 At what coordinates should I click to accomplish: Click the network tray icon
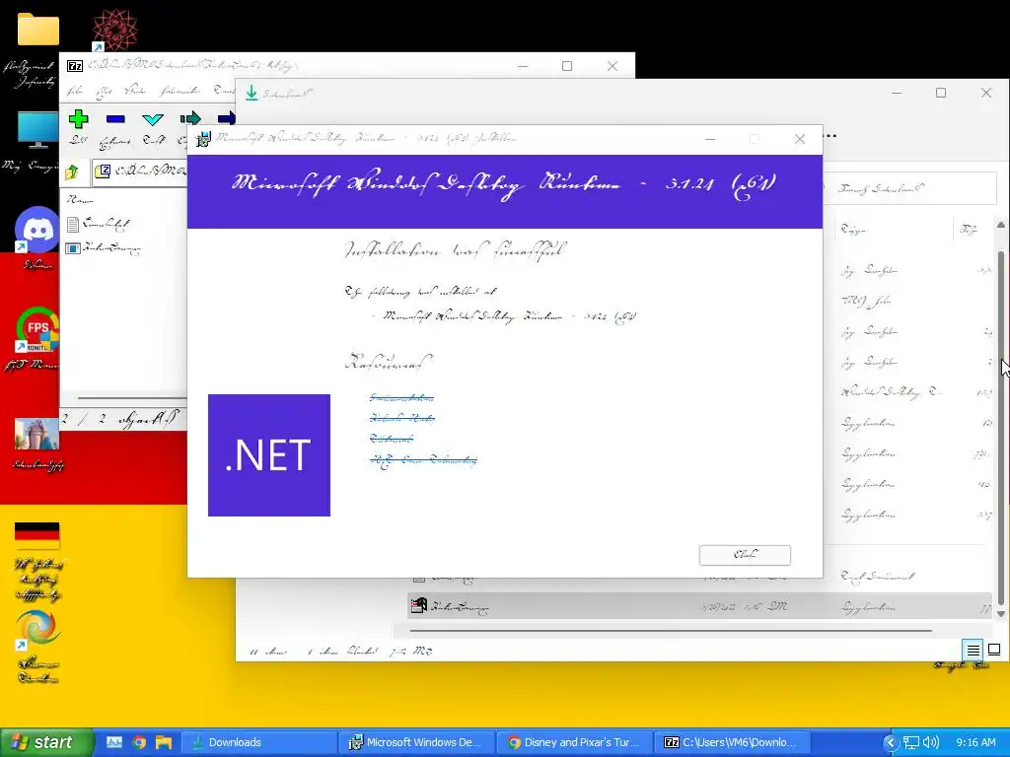pos(910,742)
